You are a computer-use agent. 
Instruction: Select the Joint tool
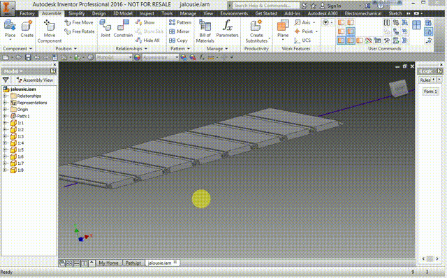coord(105,29)
